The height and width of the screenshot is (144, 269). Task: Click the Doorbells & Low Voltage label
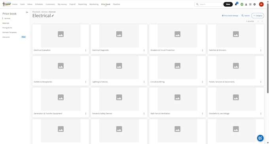[219, 114]
